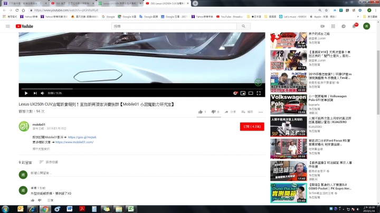380x213 pixels.
Task: Toggle theater mode view
Action: (251, 93)
